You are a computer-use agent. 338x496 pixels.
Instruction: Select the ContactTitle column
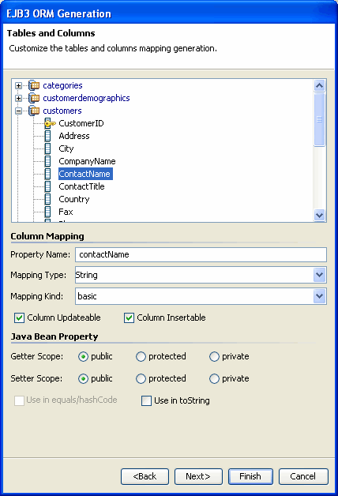tap(81, 186)
